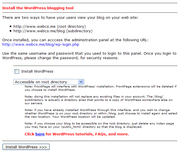Open the Accessible on root directory dropdown
This screenshot has width=179, height=153.
(x=49, y=82)
